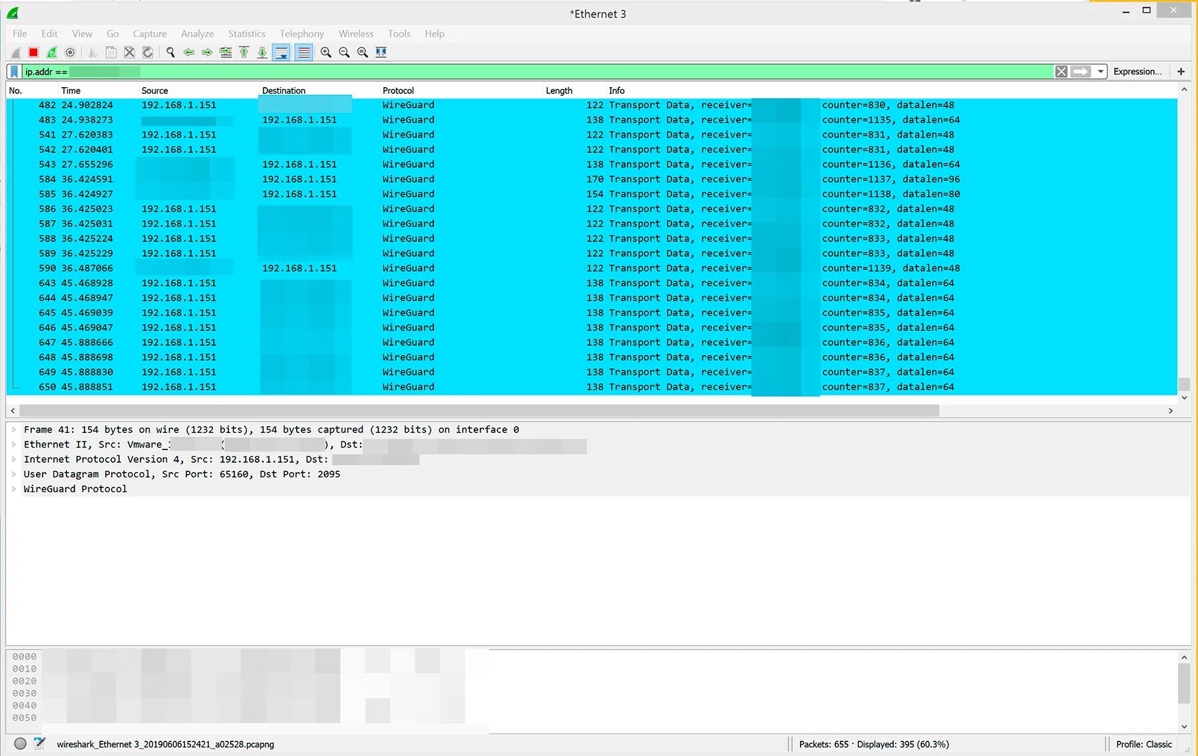Zoom in on packet text
The width and height of the screenshot is (1198, 756).
click(326, 53)
